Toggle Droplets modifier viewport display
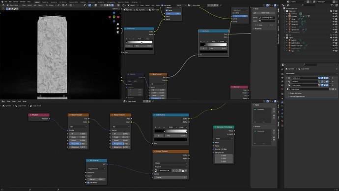This screenshot has height=191, width=339. point(325,82)
